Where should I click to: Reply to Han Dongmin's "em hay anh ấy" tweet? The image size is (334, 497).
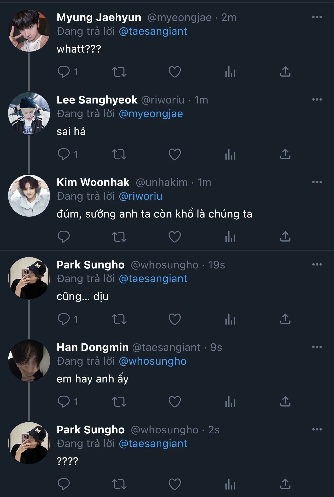[64, 402]
